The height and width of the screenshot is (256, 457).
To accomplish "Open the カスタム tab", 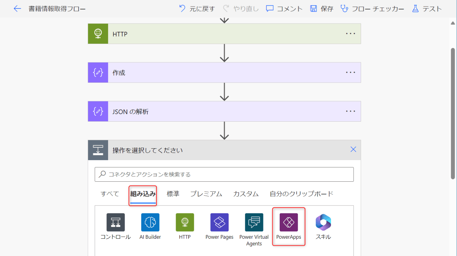I will click(x=246, y=194).
